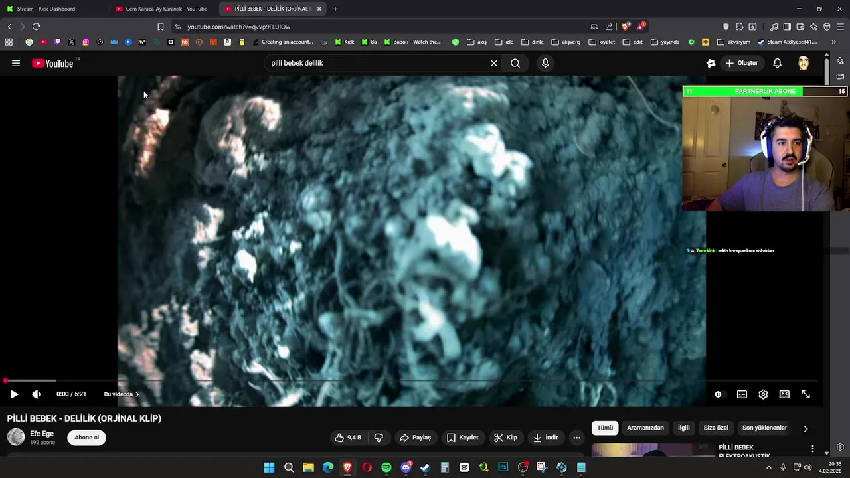
Task: Show more filter chips with arrow
Action: click(x=806, y=428)
